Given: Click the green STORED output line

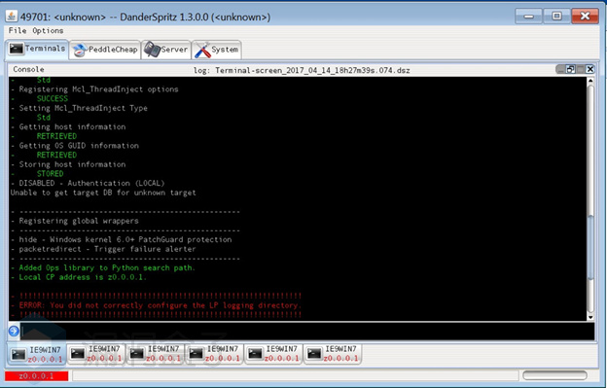Looking at the screenshot, I should tap(50, 174).
